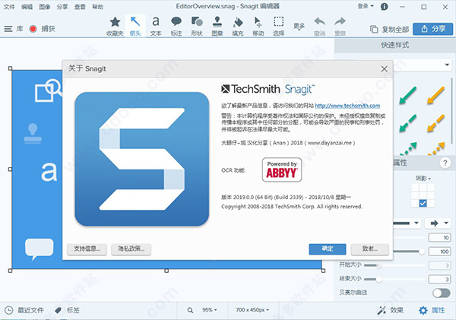
Task: Start a capture with the red Capture button
Action: coord(42,29)
